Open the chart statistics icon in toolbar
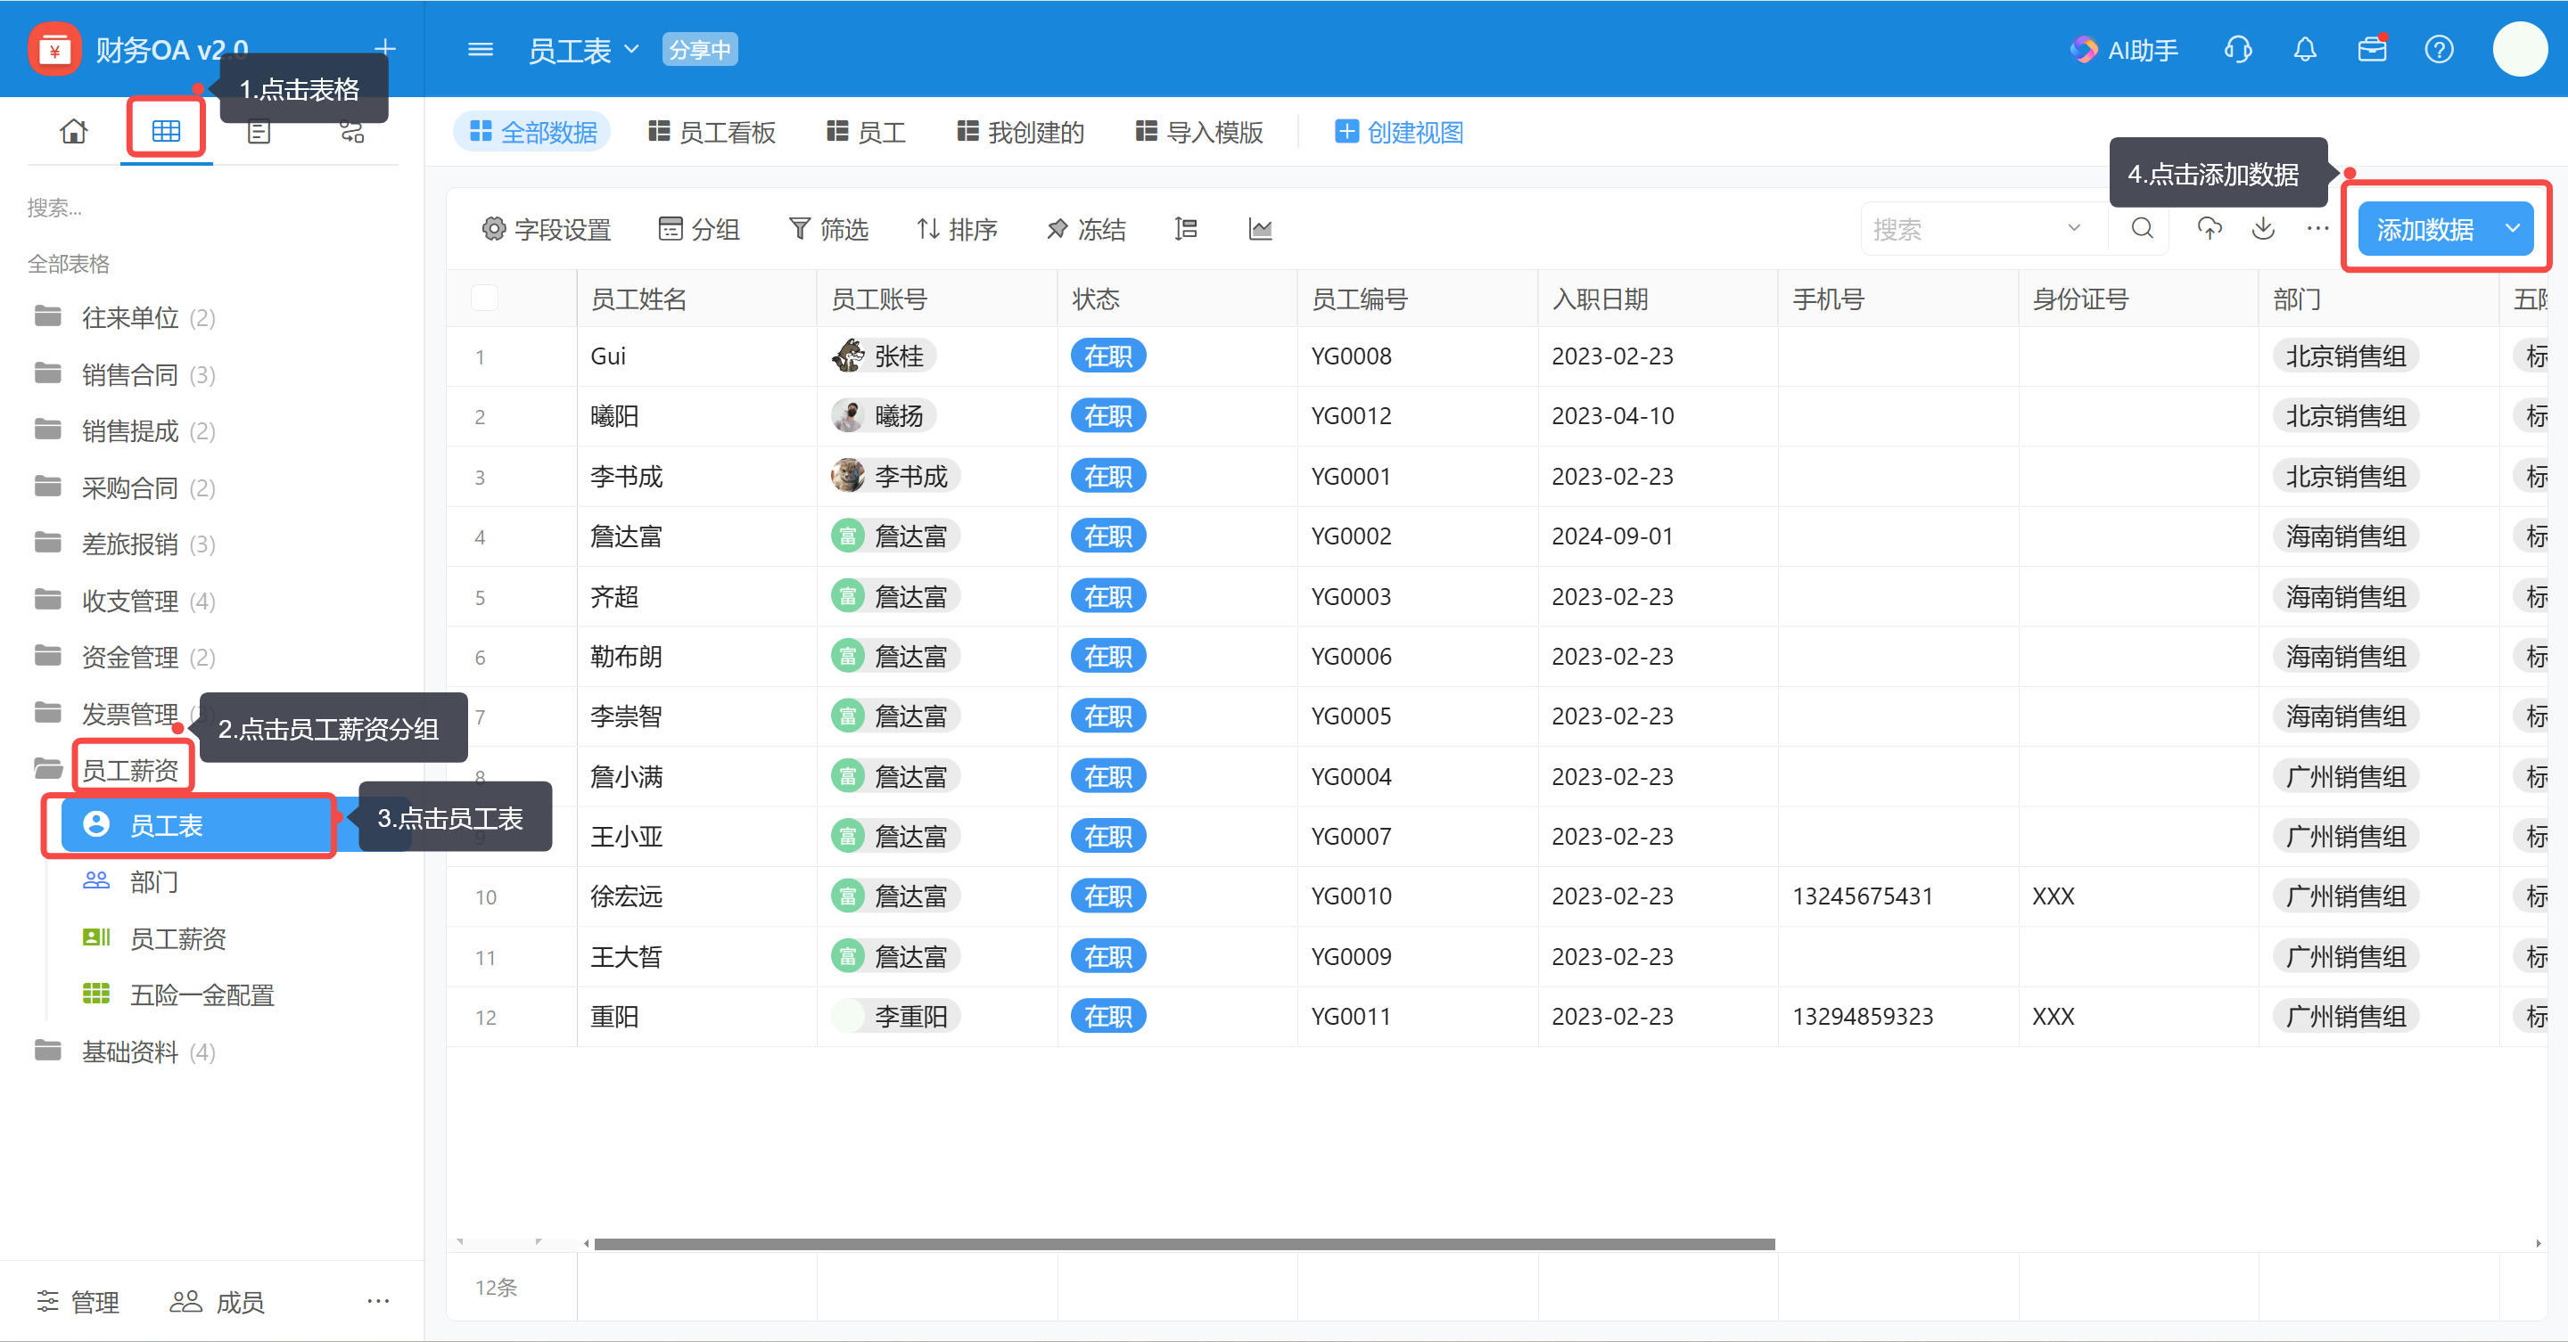The height and width of the screenshot is (1342, 2568). pyautogui.click(x=1260, y=229)
